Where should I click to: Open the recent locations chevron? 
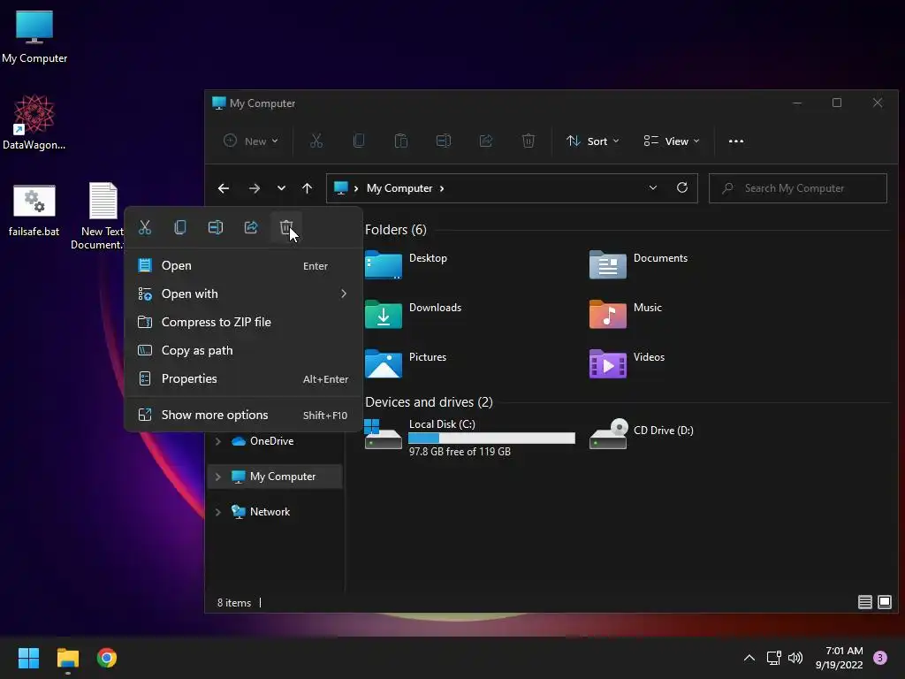(281, 189)
